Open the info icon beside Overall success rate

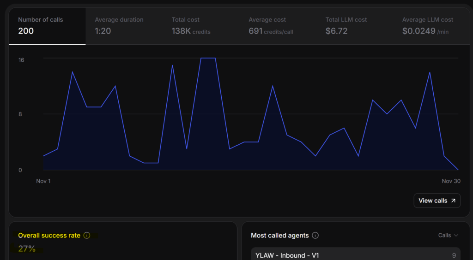click(87, 236)
